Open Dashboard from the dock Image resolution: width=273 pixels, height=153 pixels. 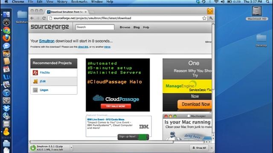click(x=6, y=22)
